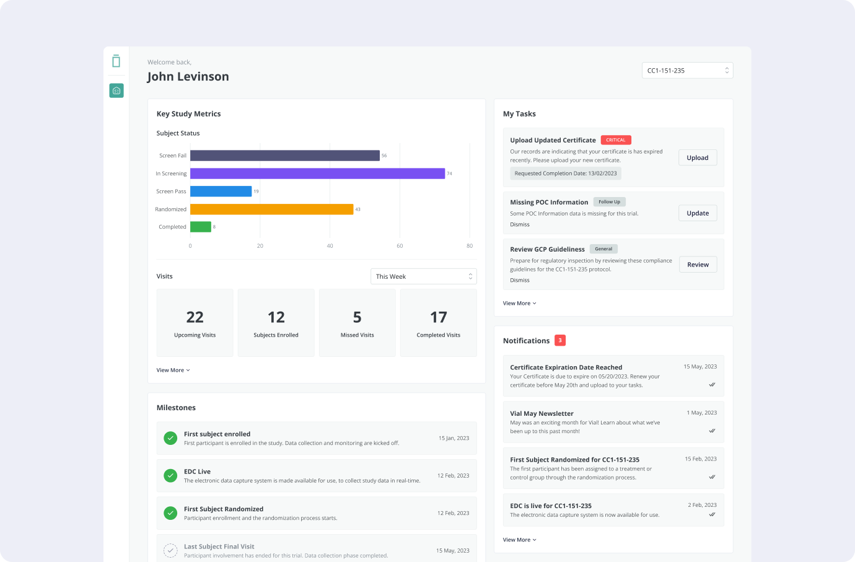Click the Review button for GCP Guidelines
Viewport: 855px width, 562px height.
(x=698, y=265)
